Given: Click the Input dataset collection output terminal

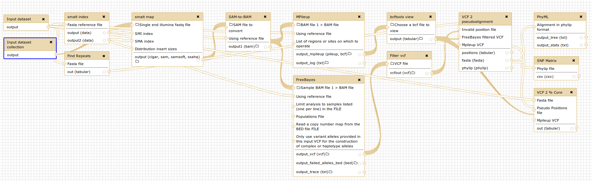Looking at the screenshot, I should (x=56, y=55).
